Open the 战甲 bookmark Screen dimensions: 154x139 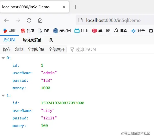pos(10,31)
